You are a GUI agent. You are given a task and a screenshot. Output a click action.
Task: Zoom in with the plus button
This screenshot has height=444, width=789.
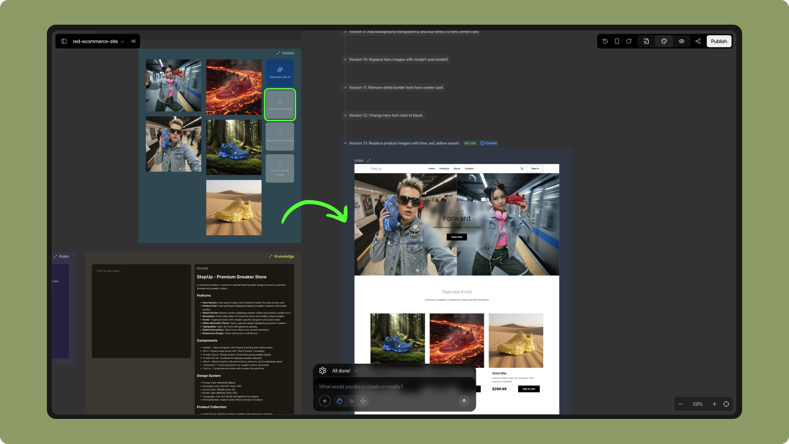tap(715, 404)
